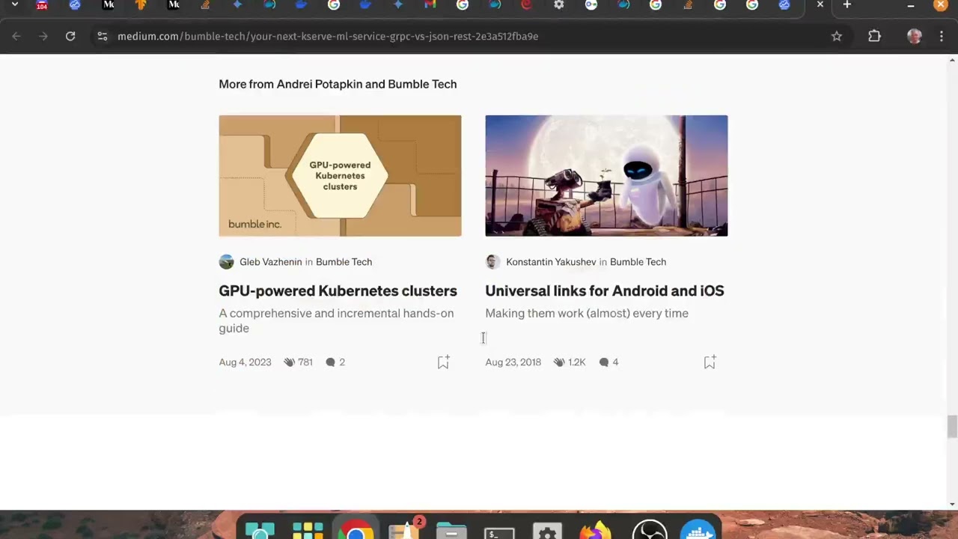Viewport: 958px width, 539px height.
Task: Switch to the red swirl icon tab
Action: pos(526,4)
